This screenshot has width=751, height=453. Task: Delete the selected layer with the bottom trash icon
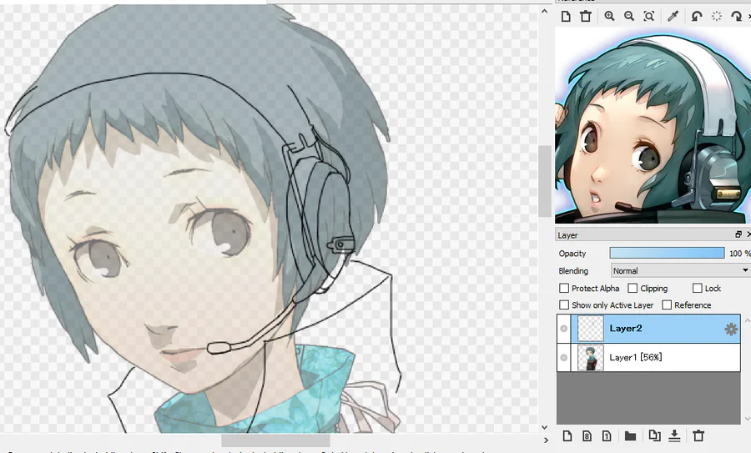698,435
